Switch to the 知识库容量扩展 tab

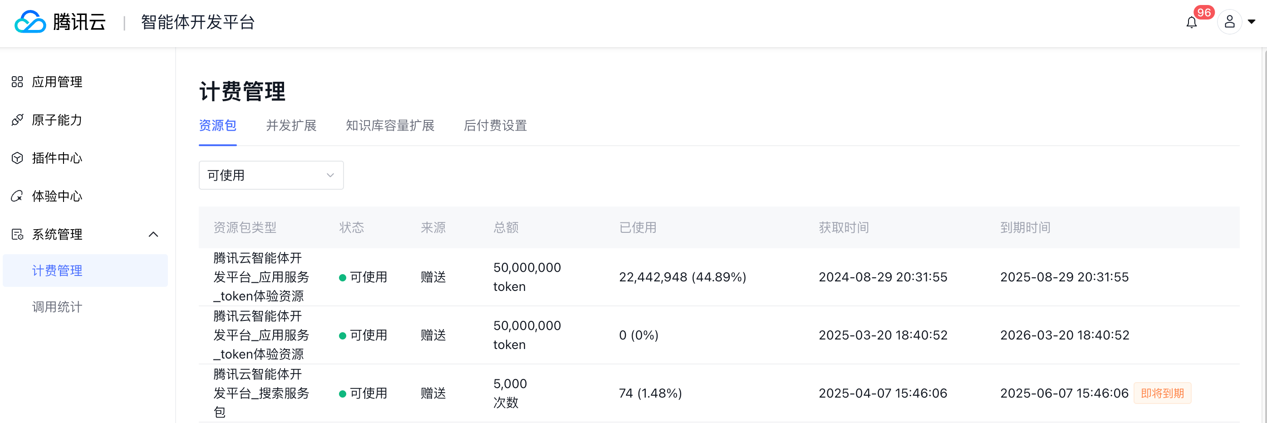[x=390, y=125]
